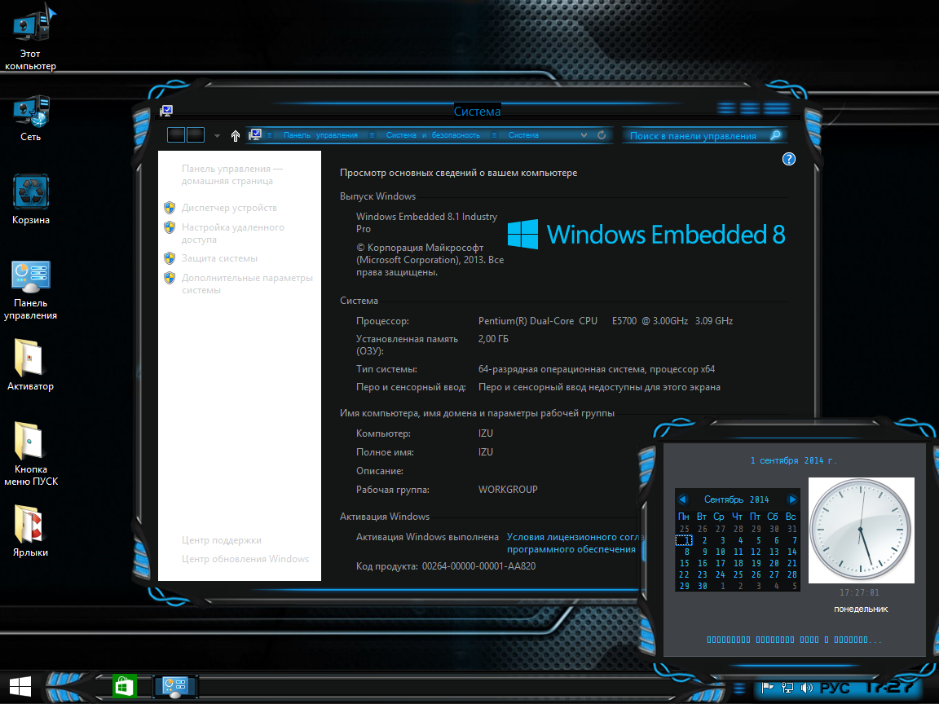
Task: Open Панель управления домашняя страница link
Action: pos(232,175)
